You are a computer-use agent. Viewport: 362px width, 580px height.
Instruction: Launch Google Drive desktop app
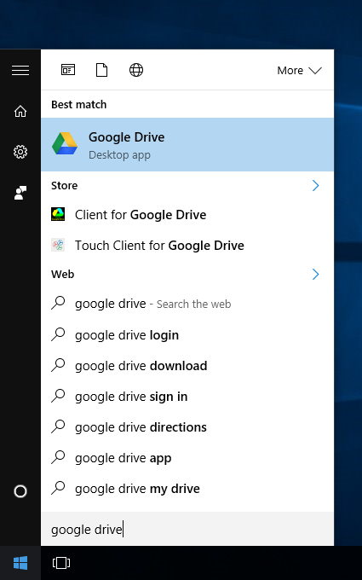[x=187, y=145]
